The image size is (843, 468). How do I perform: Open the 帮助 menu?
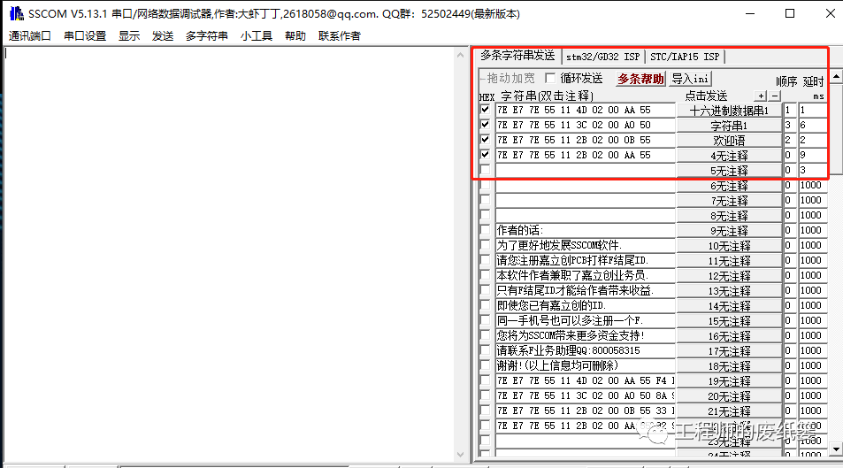[295, 36]
